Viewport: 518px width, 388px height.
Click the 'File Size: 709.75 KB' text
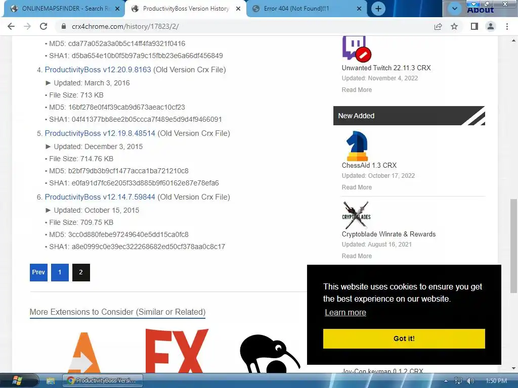click(x=81, y=222)
